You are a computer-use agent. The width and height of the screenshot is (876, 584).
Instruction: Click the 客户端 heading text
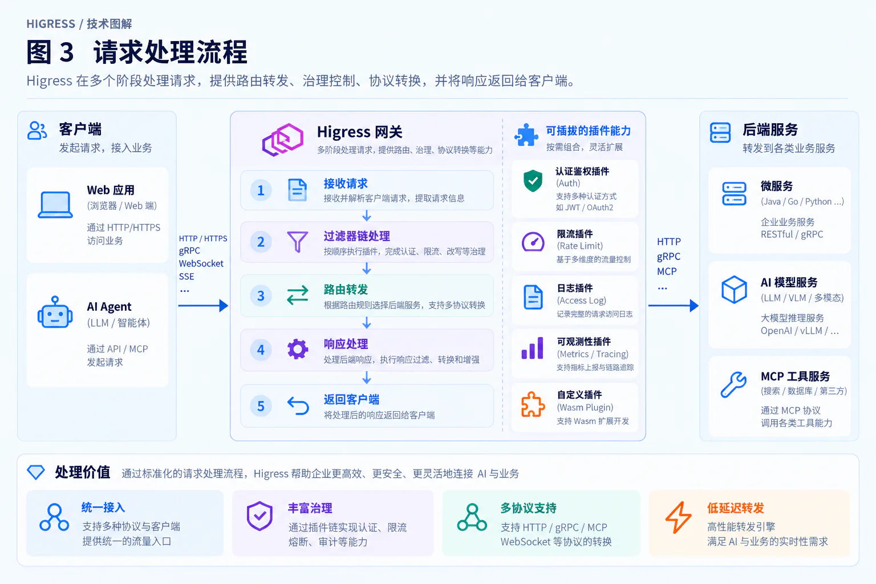pos(80,129)
